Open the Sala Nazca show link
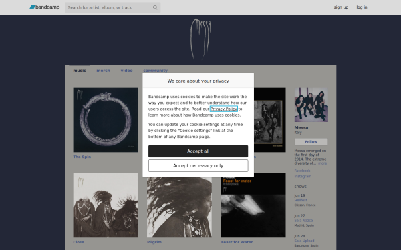The width and height of the screenshot is (401, 250). click(303, 221)
